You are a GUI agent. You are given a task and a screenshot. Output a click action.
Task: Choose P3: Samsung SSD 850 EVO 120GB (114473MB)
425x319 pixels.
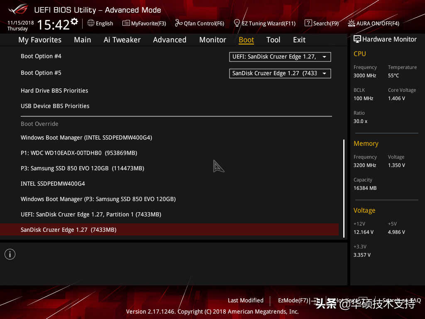coord(83,168)
